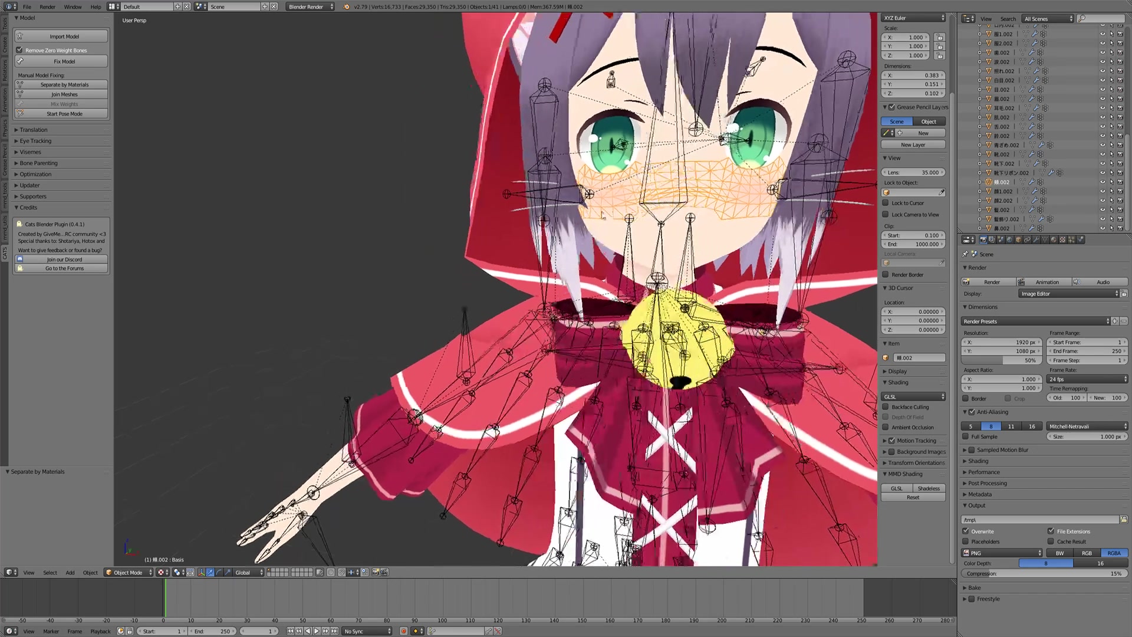Open the Object constraints chain tab

(x=1027, y=239)
